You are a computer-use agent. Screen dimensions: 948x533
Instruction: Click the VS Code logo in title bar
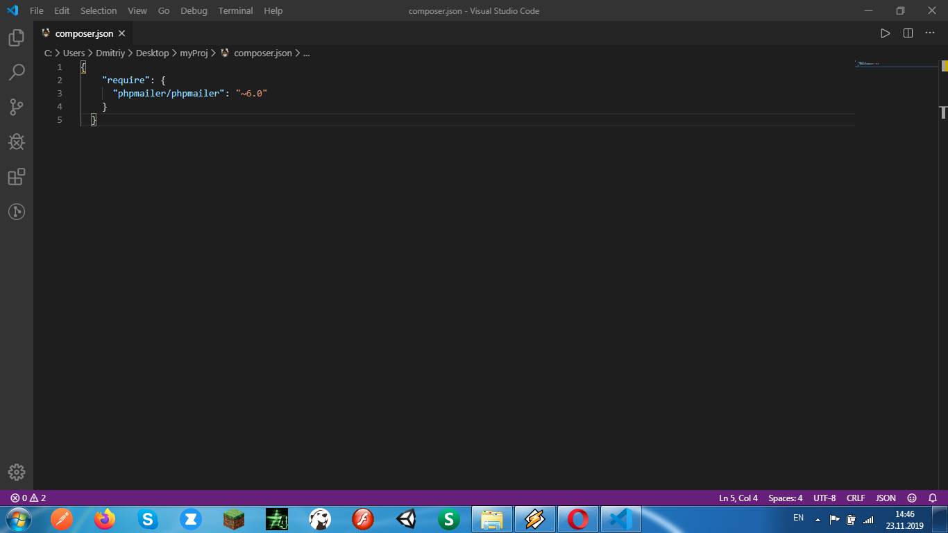12,10
